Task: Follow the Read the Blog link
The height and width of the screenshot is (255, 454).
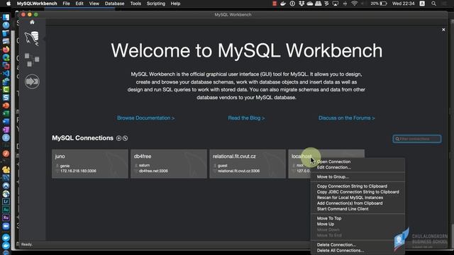Action: coord(246,118)
